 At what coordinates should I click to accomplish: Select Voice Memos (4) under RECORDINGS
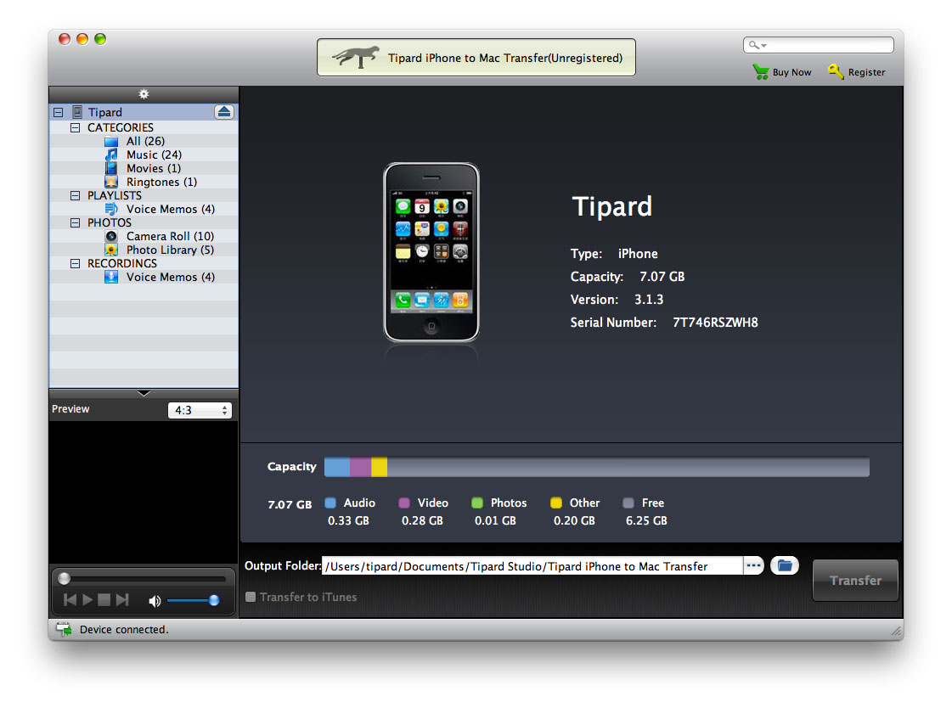coord(170,277)
